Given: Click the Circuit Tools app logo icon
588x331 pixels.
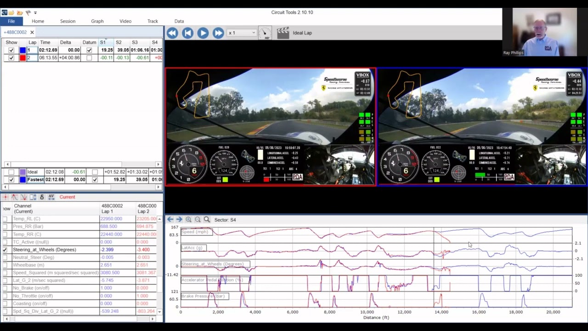Looking at the screenshot, I should (4, 12).
